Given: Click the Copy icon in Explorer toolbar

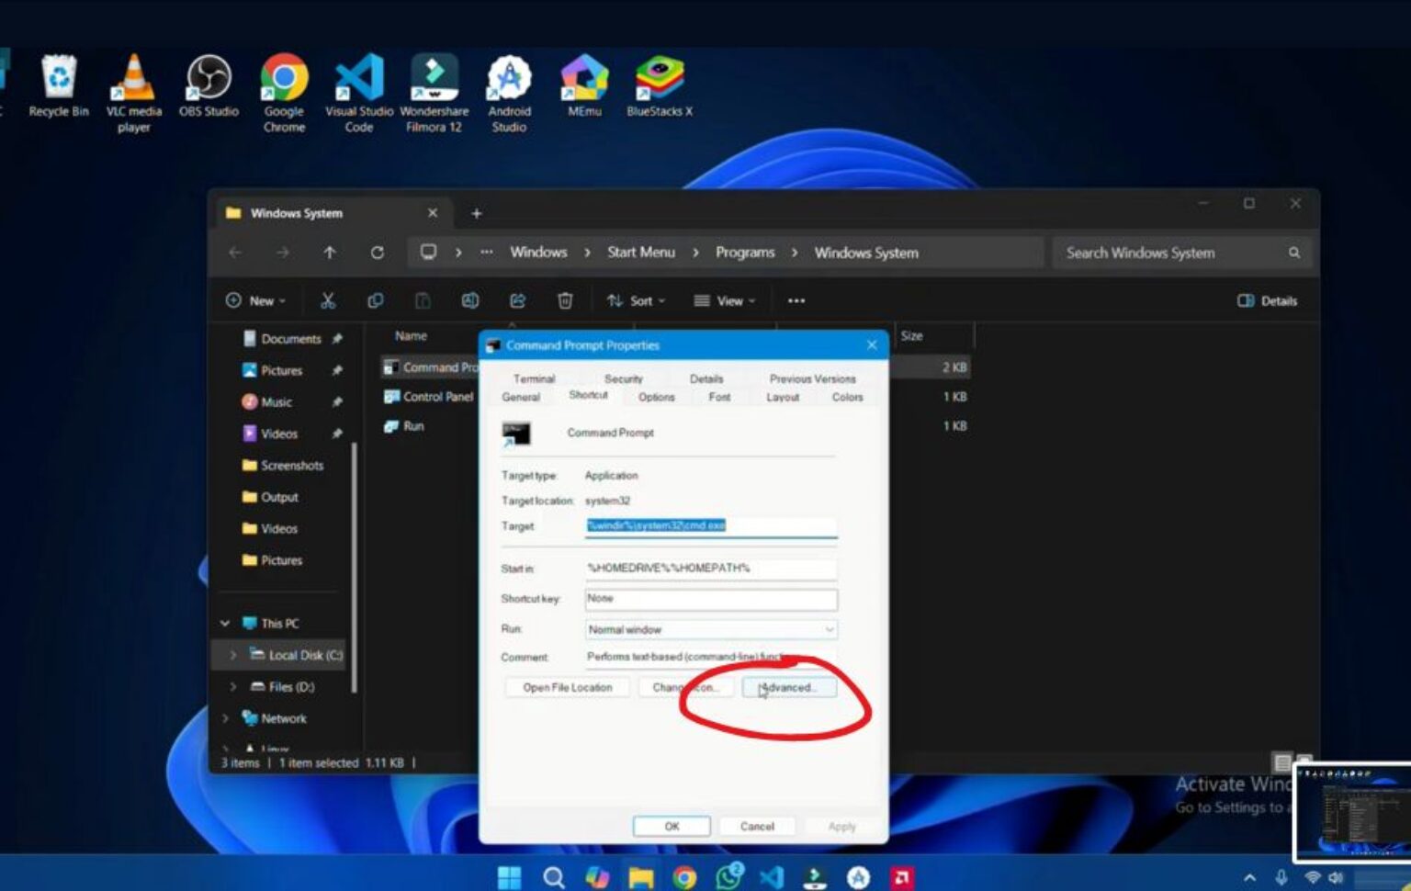Looking at the screenshot, I should click(x=376, y=300).
